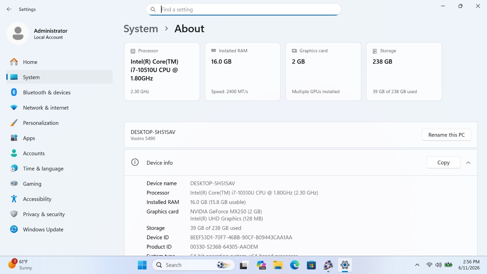Open the Windows Start button on the taskbar
The height and width of the screenshot is (274, 487).
(x=142, y=265)
